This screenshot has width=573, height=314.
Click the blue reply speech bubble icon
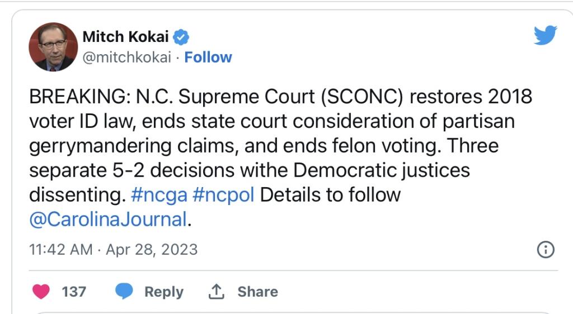click(x=124, y=291)
